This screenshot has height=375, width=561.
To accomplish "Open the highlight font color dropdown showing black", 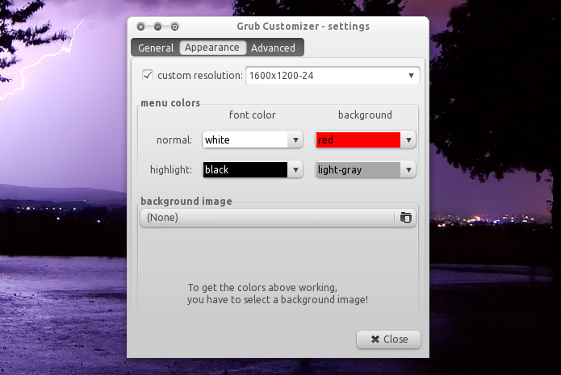I will (253, 170).
